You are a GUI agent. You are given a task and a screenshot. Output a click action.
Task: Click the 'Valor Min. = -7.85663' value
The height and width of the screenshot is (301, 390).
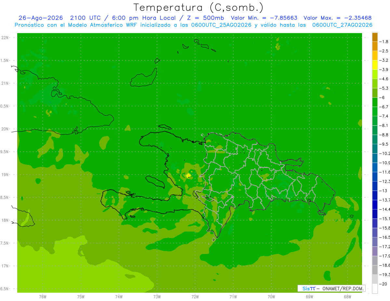coord(264,18)
